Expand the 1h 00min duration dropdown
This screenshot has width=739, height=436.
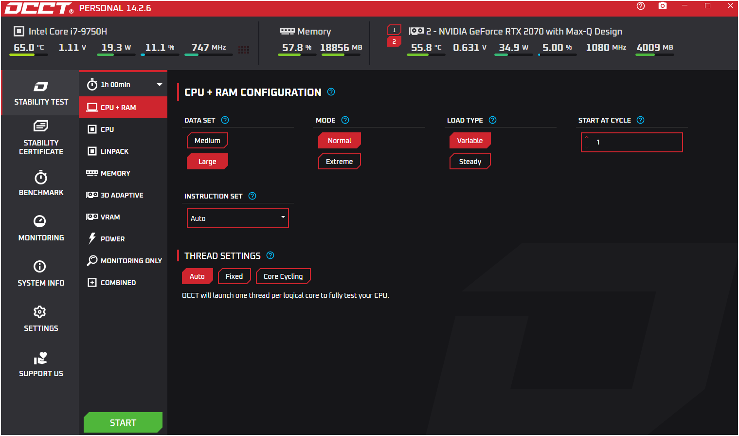coord(159,85)
